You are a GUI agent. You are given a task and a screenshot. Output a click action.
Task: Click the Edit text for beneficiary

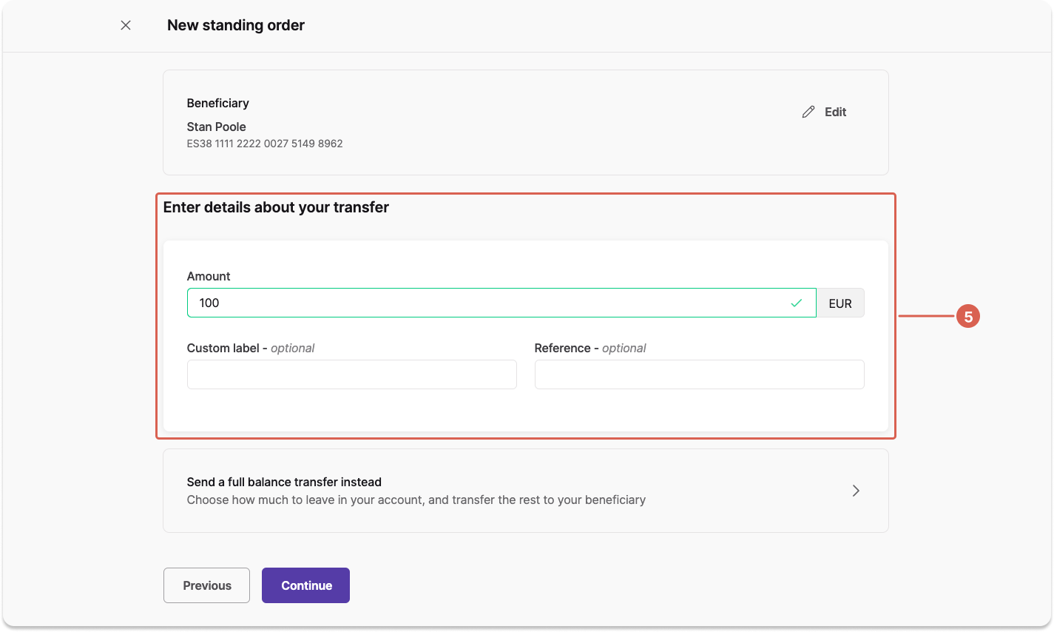click(x=835, y=112)
